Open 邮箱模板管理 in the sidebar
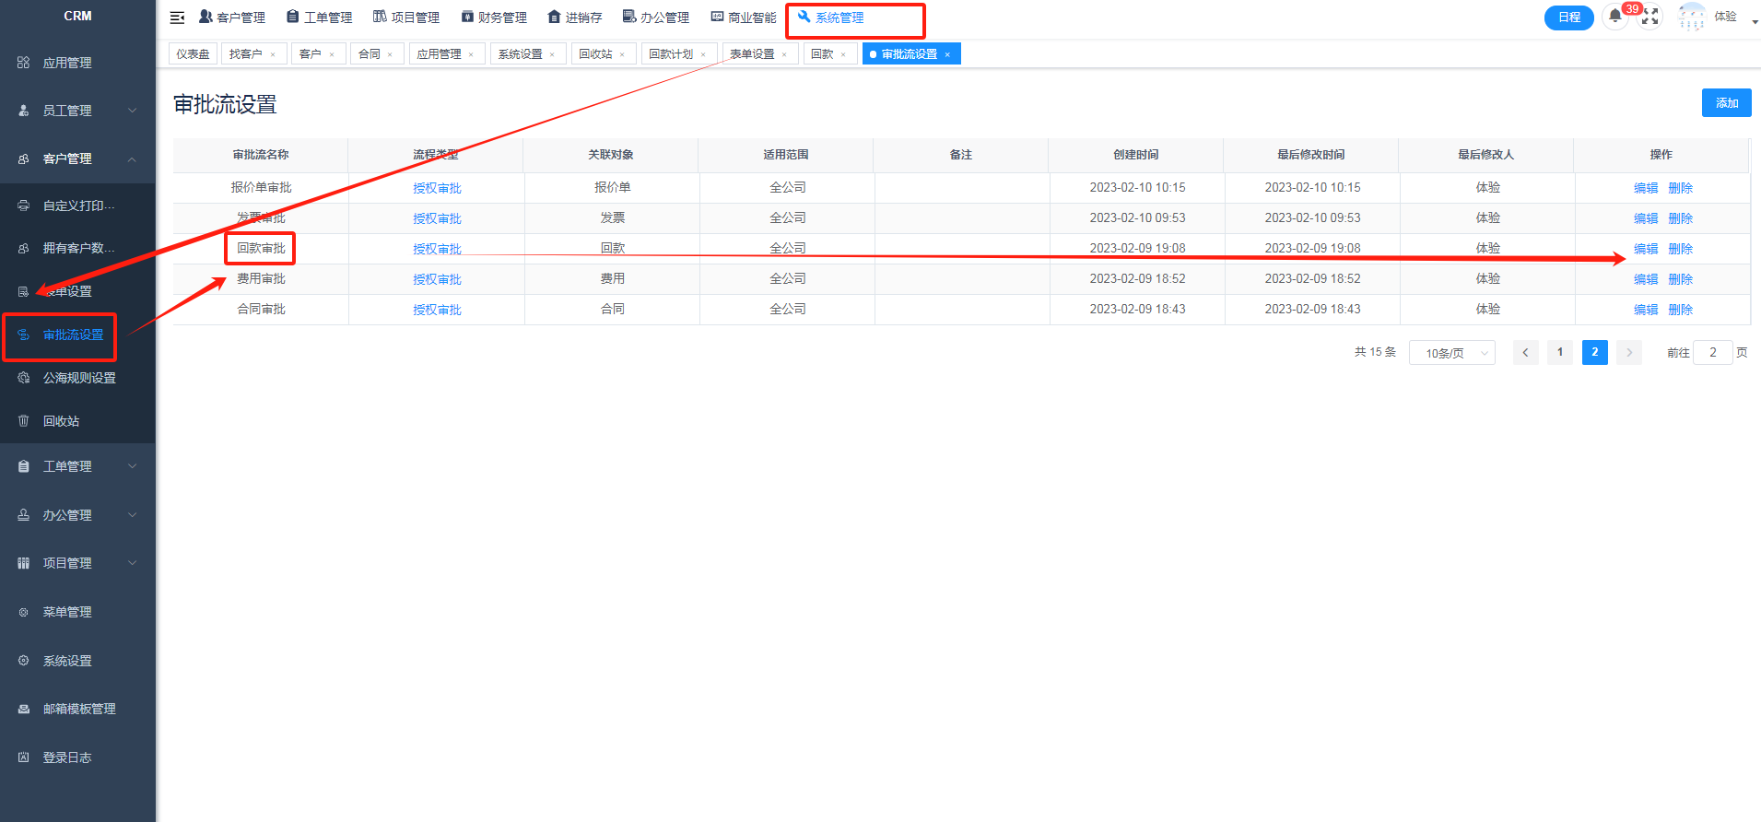Screen dimensions: 1761x822 point(78,709)
